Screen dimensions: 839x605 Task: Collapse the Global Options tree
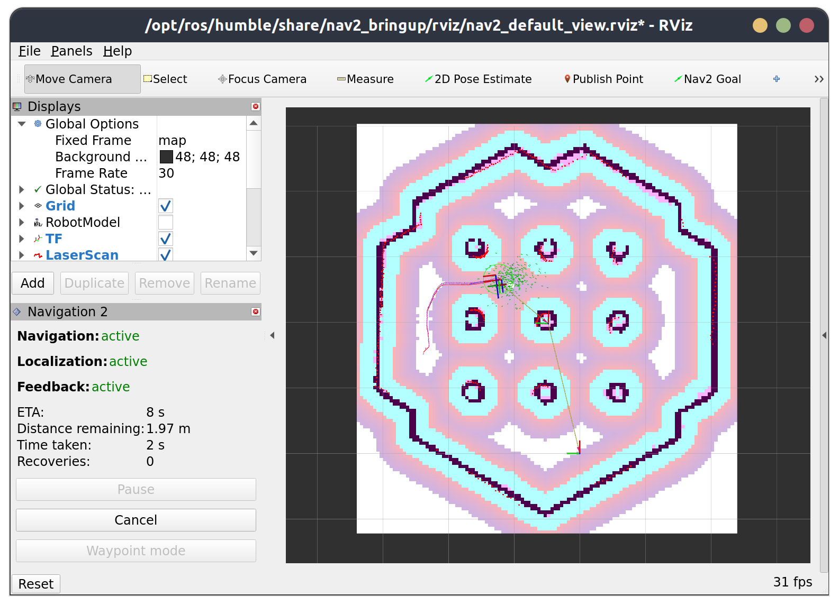click(x=22, y=124)
